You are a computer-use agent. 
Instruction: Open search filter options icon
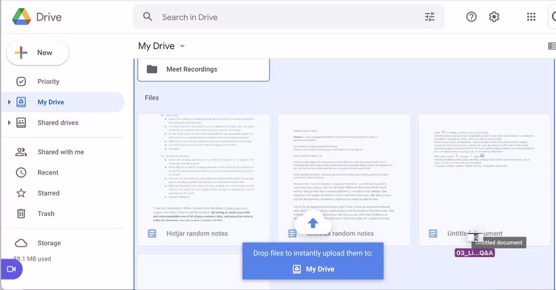click(x=430, y=16)
